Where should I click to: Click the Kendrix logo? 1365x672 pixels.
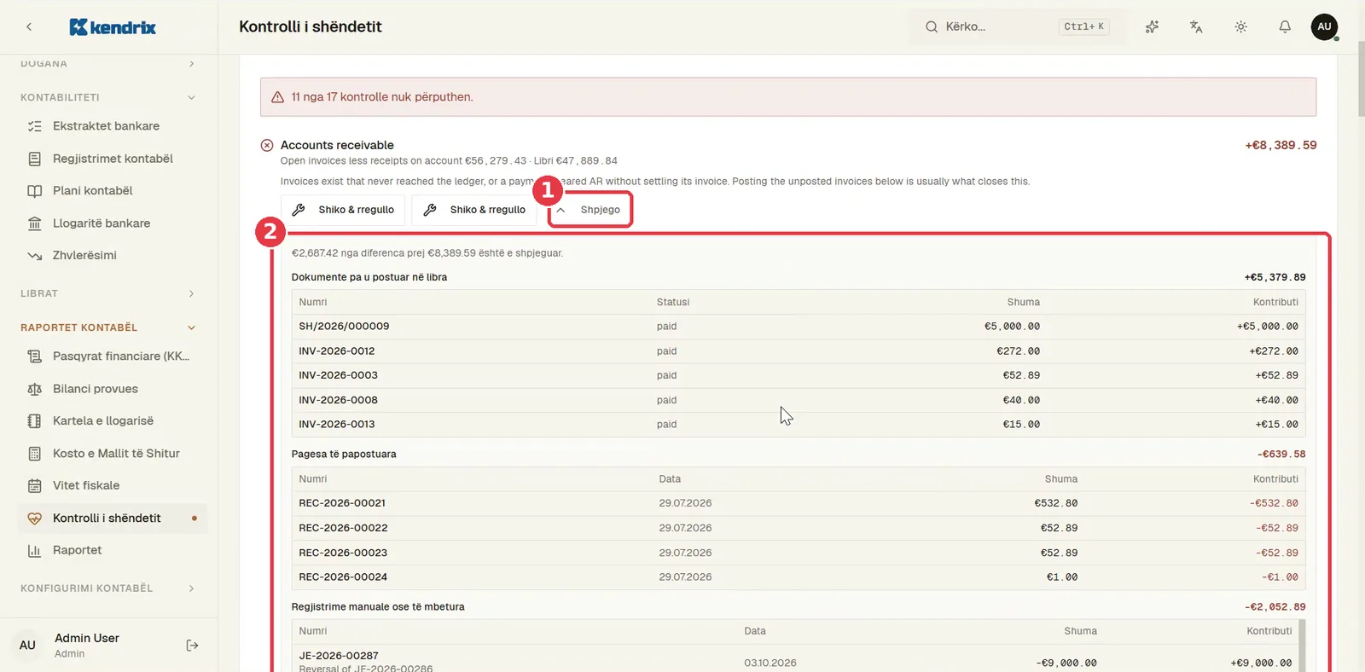click(x=113, y=27)
